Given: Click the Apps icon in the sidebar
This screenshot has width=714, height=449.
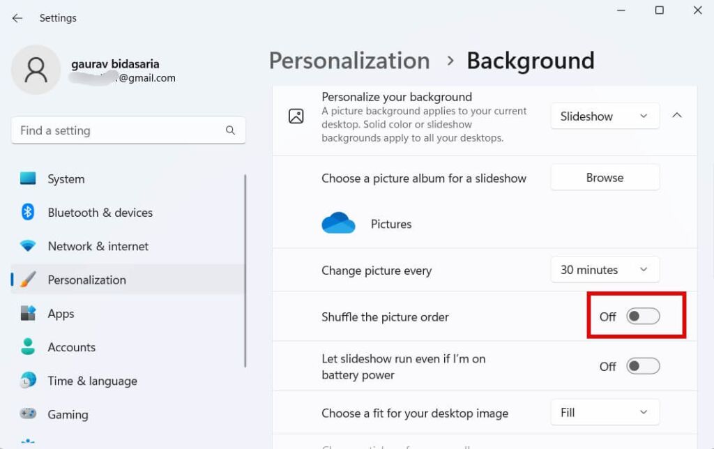Looking at the screenshot, I should [28, 313].
